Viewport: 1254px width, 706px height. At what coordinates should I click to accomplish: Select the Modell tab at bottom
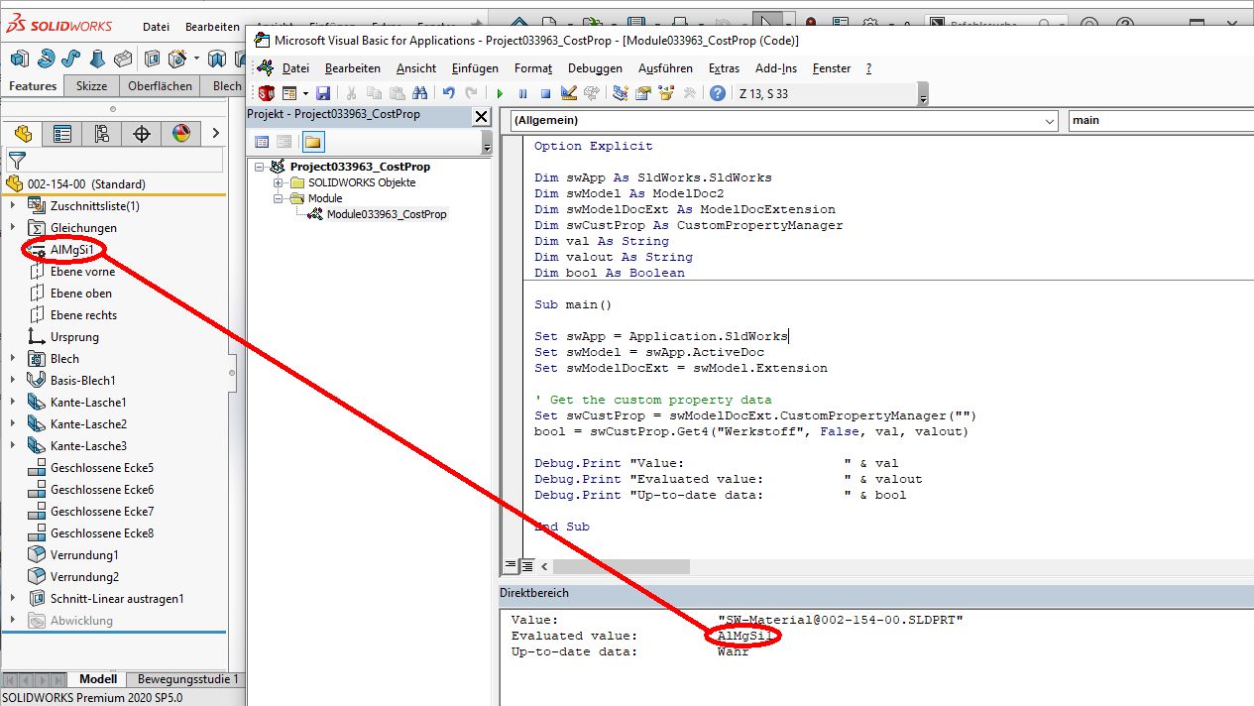point(98,679)
